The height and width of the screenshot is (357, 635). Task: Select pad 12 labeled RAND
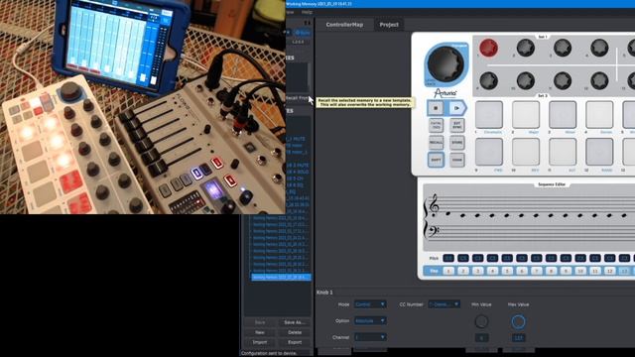tap(599, 152)
